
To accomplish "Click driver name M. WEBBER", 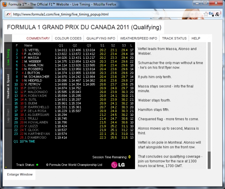I will (33, 61).
